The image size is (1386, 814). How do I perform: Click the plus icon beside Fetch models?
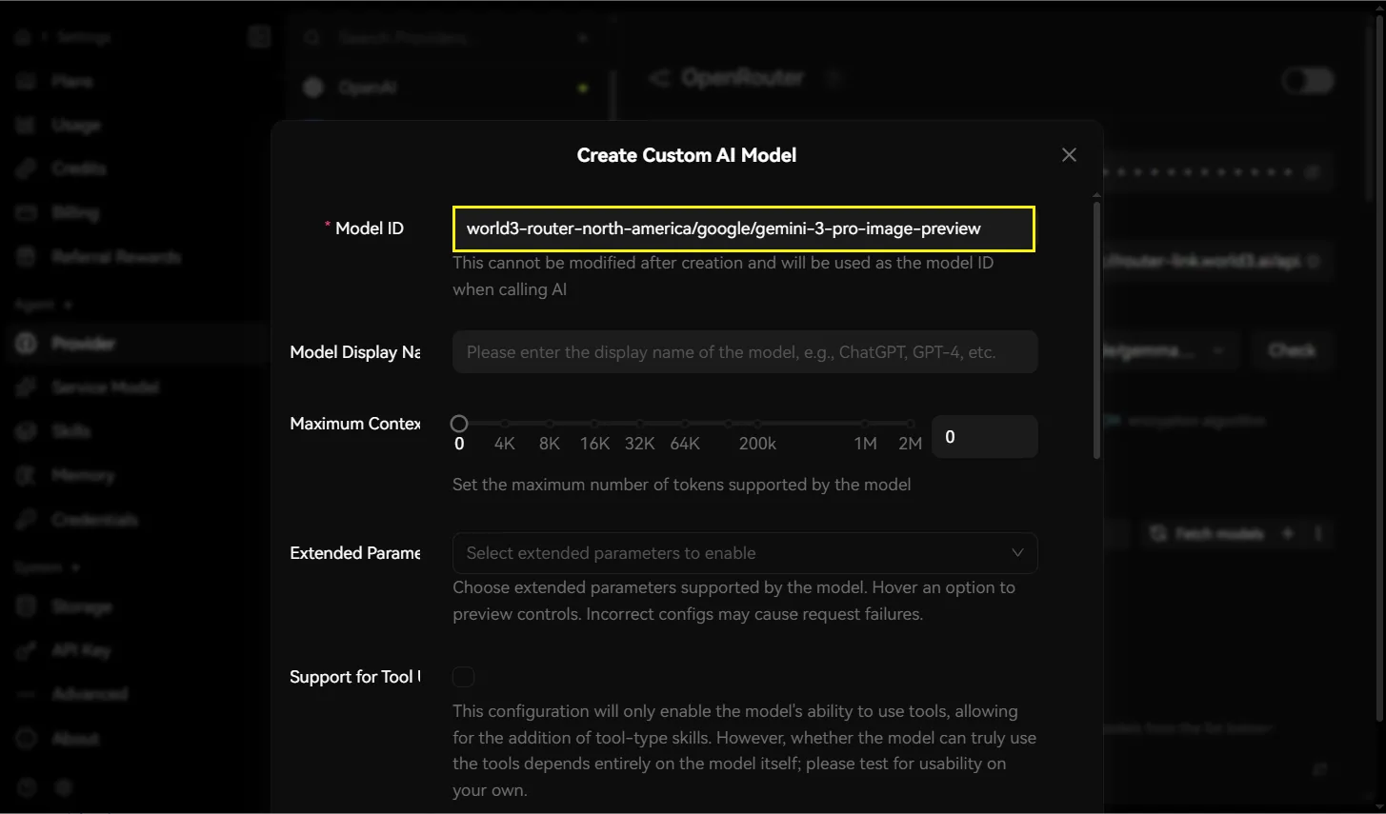1288,533
